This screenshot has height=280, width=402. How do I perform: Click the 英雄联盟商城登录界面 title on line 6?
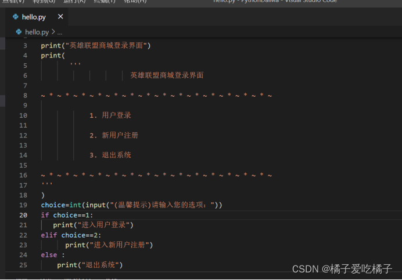click(x=167, y=75)
